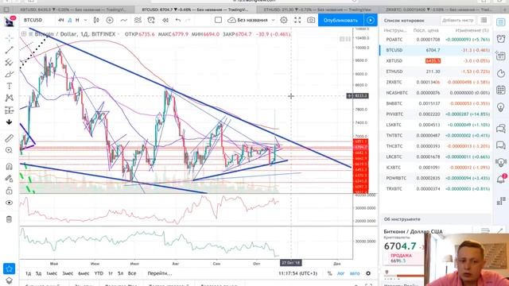Viewport: 509px width, 286px height.
Task: Undo the last chart action
Action: click(x=178, y=20)
